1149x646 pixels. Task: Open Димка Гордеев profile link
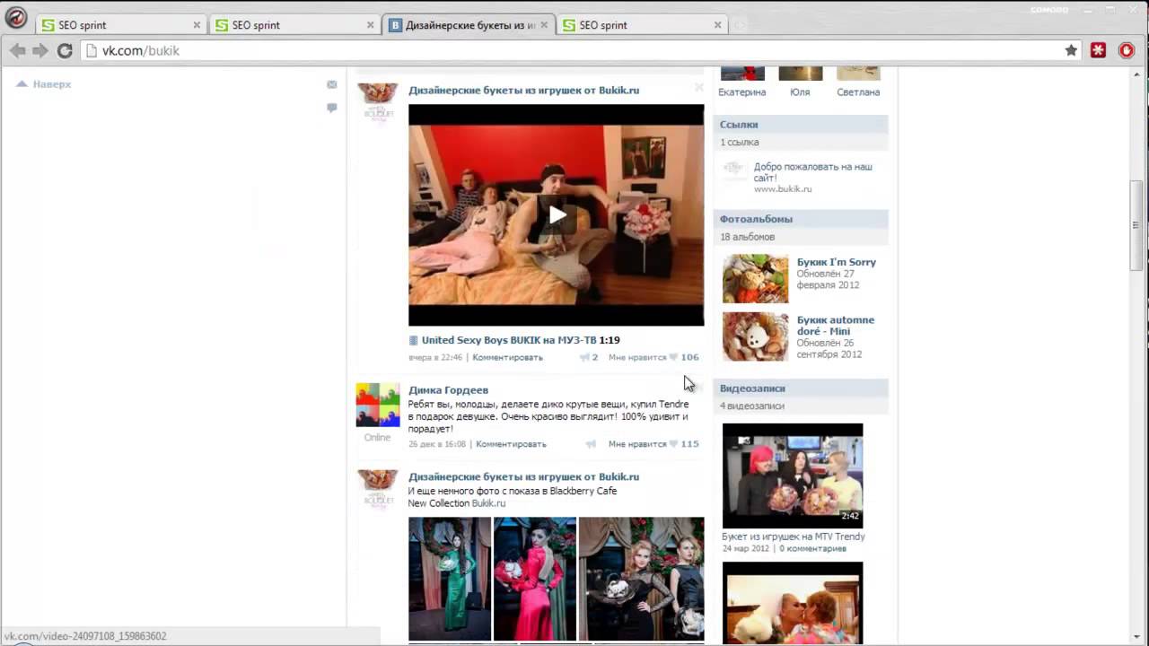pyautogui.click(x=448, y=390)
